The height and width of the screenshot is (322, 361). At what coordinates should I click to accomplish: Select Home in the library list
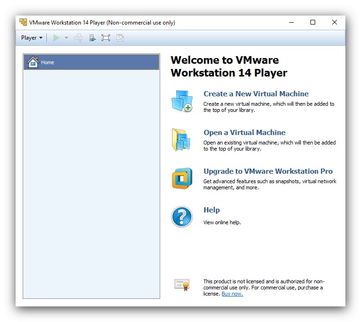[91, 62]
